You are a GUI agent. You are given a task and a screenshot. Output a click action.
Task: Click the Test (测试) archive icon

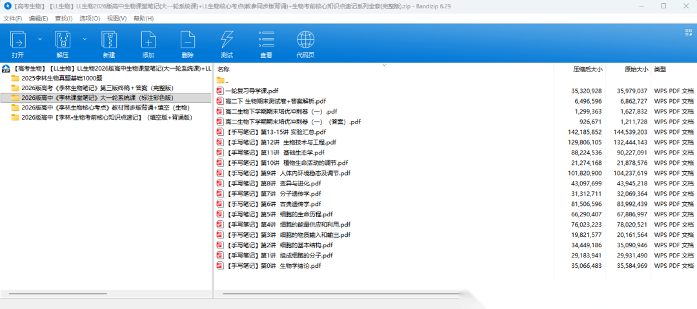227,40
